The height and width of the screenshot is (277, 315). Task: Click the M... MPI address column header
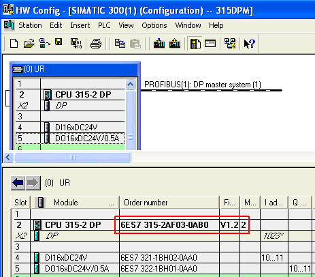tap(250, 202)
